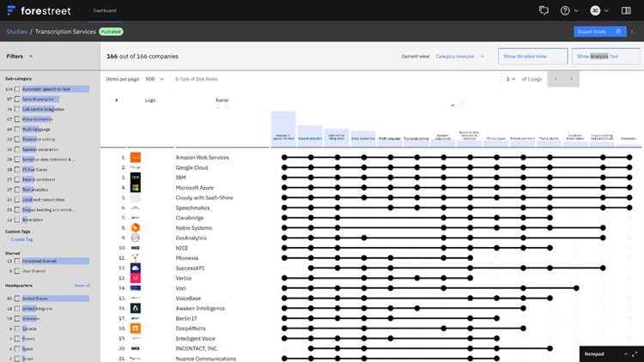Check the Canada headquarters filter
Viewport: 644px width, 362px height.
(x=17, y=329)
